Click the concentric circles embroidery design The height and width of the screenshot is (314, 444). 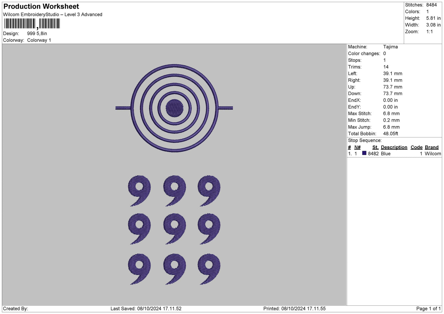(x=174, y=108)
